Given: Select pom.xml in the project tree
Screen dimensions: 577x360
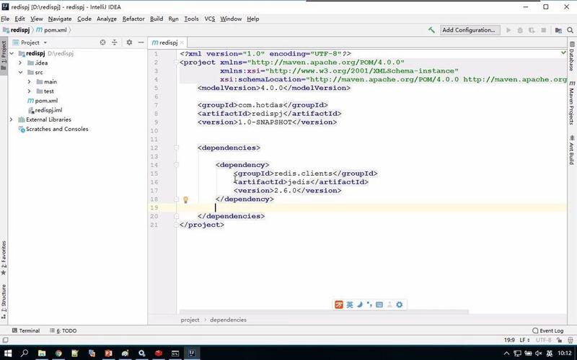Looking at the screenshot, I should click(x=45, y=101).
